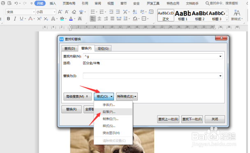Click the 替换(R) button

(x=72, y=109)
